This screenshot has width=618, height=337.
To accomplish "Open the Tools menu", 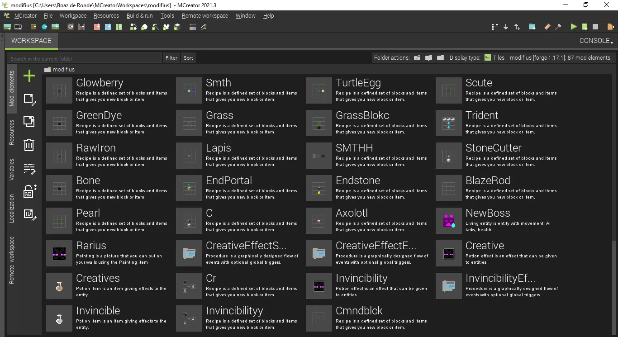I will point(167,15).
